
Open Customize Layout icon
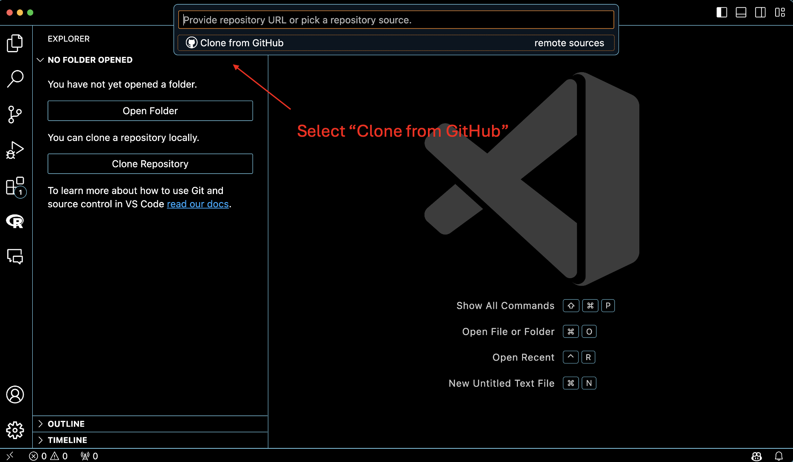[780, 12]
